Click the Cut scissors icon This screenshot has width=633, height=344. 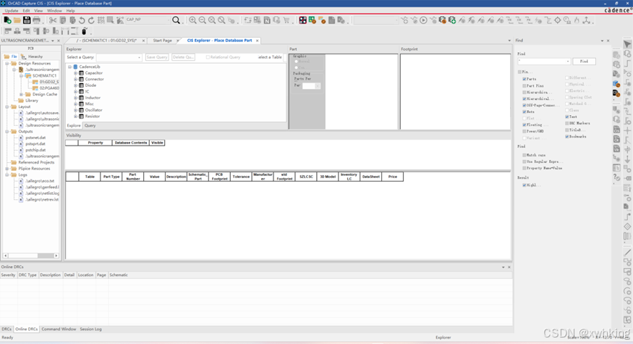coord(53,20)
